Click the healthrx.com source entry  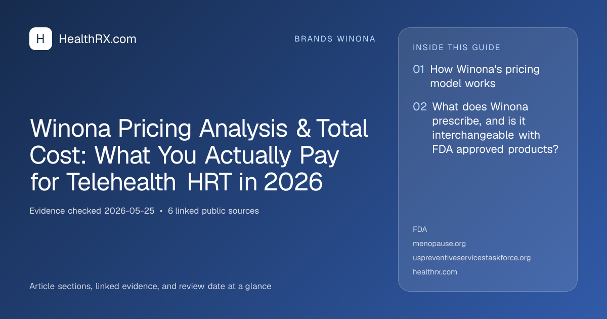tap(435, 272)
